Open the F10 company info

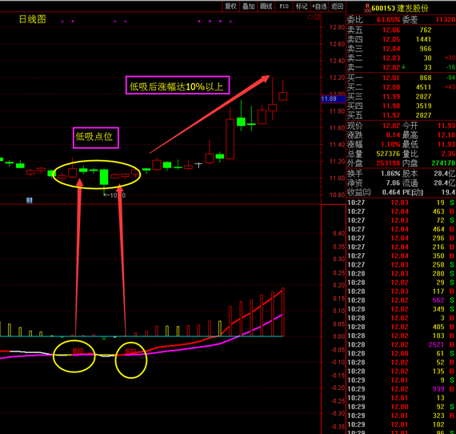(284, 6)
